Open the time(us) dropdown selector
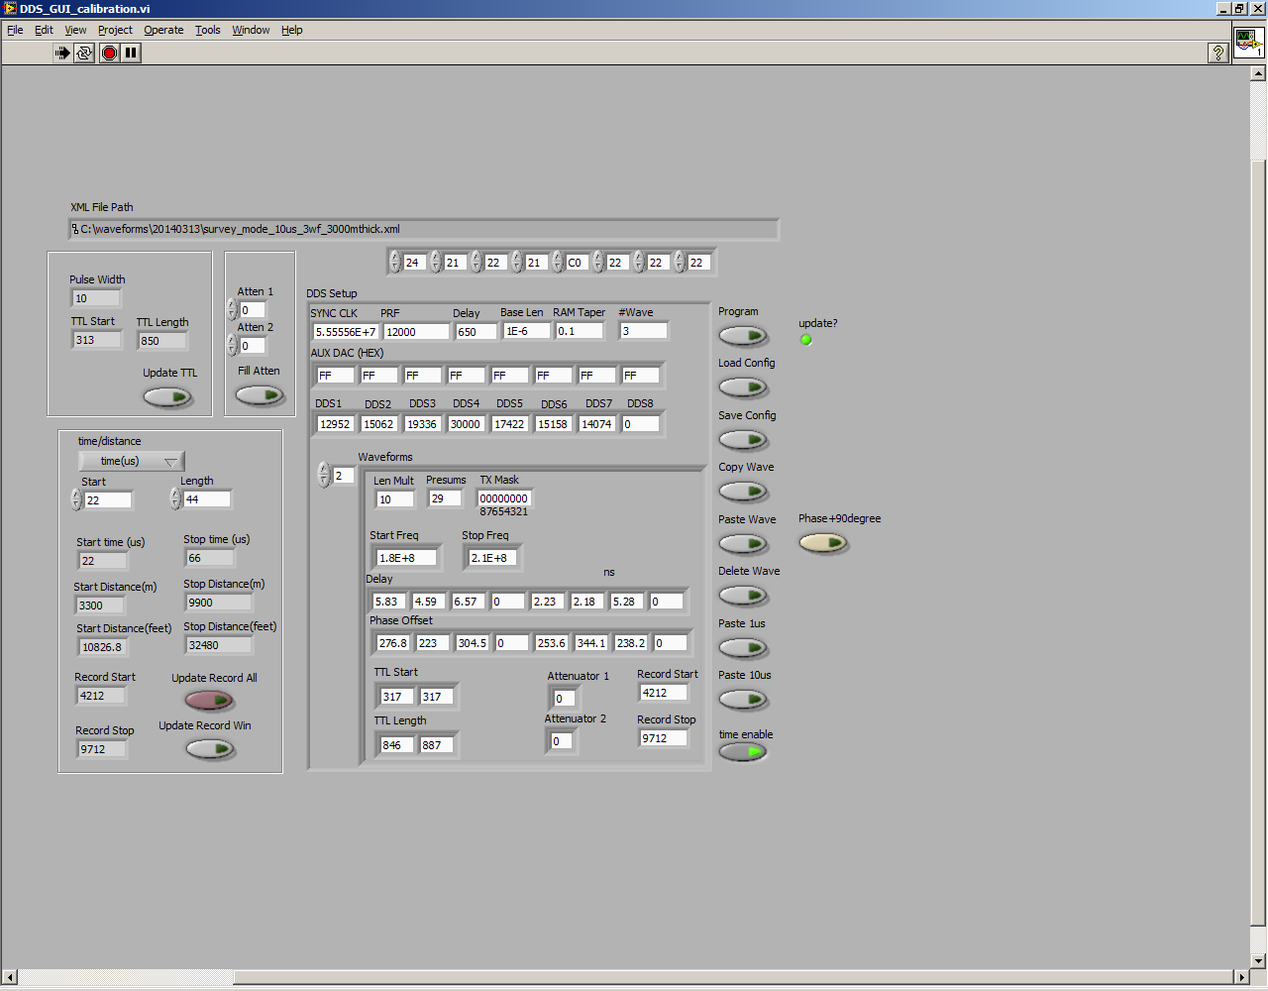 [132, 461]
